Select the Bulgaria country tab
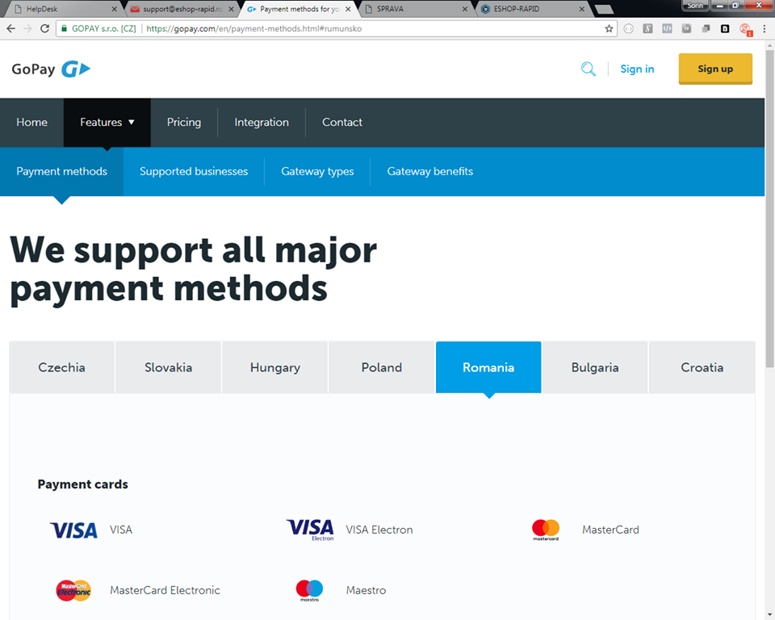775x620 pixels. pyautogui.click(x=595, y=367)
